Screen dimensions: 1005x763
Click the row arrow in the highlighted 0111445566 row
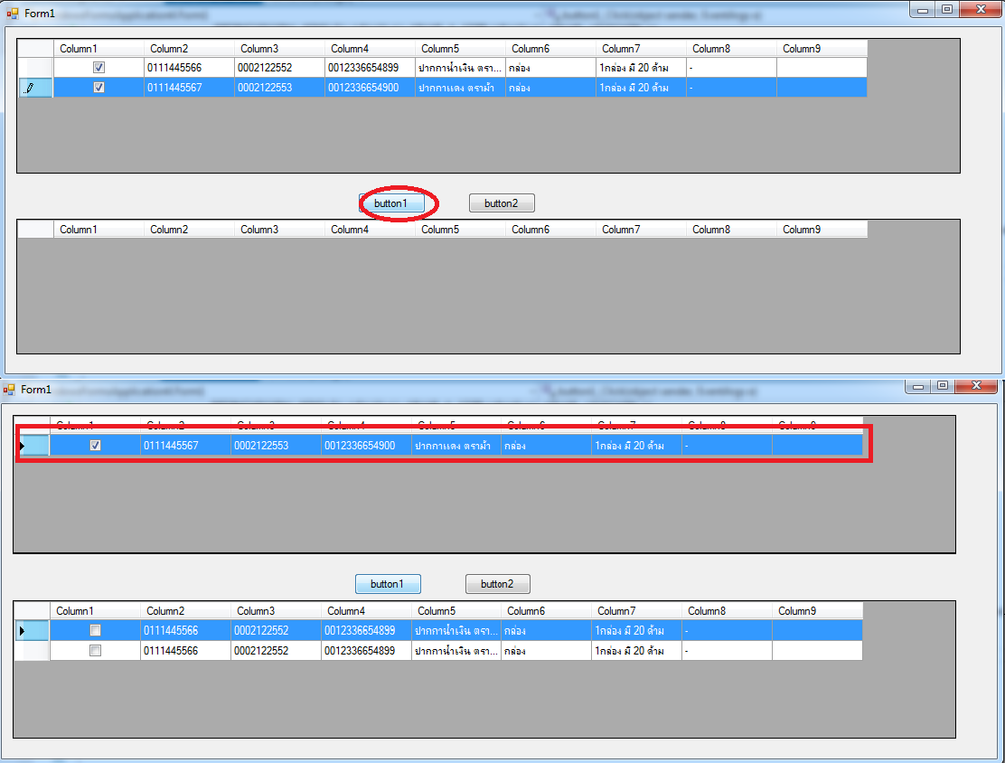[x=32, y=631]
